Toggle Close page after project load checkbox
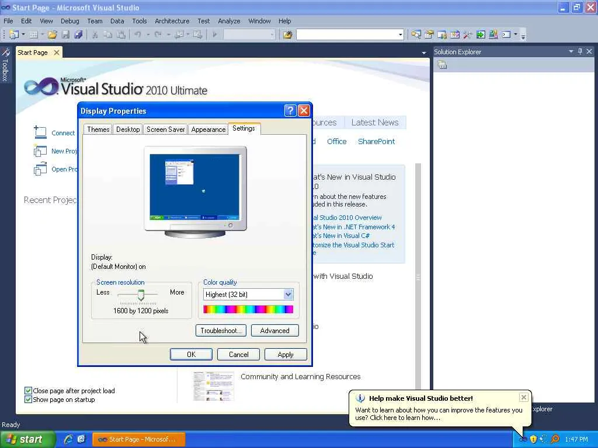 pyautogui.click(x=28, y=390)
